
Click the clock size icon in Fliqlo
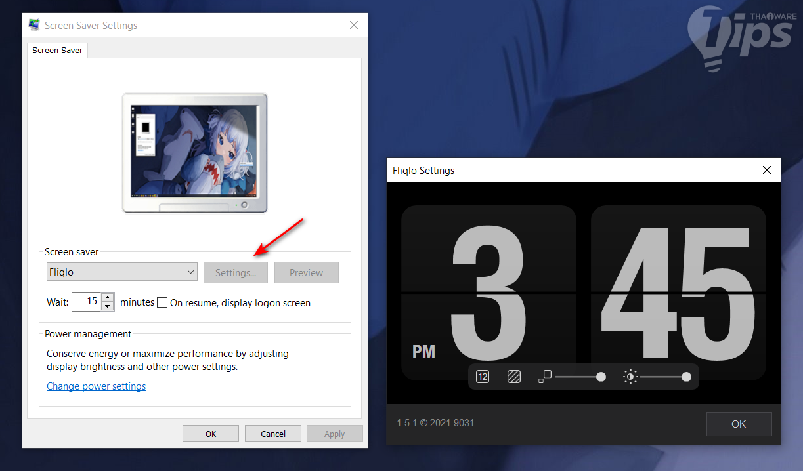(545, 377)
